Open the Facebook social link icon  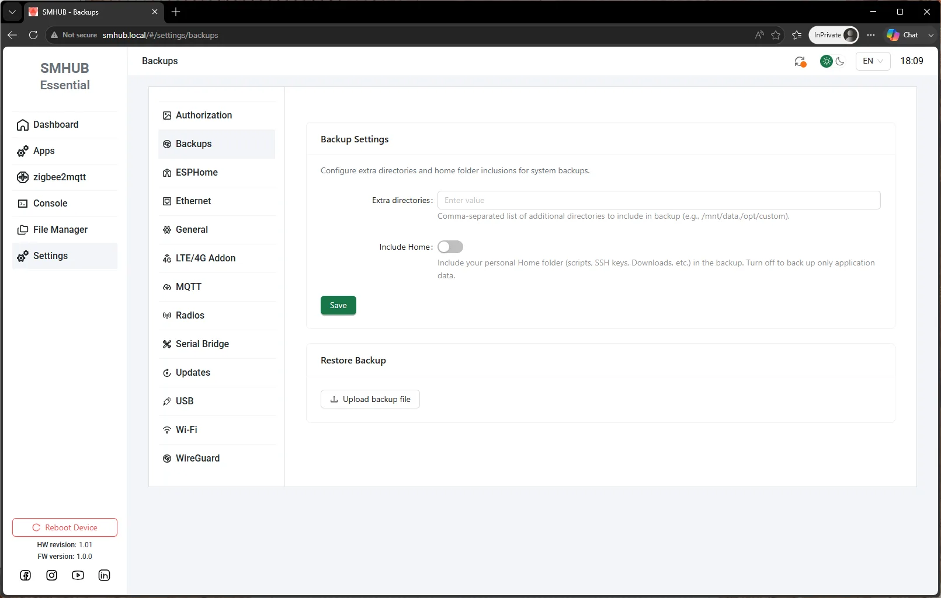tap(26, 575)
